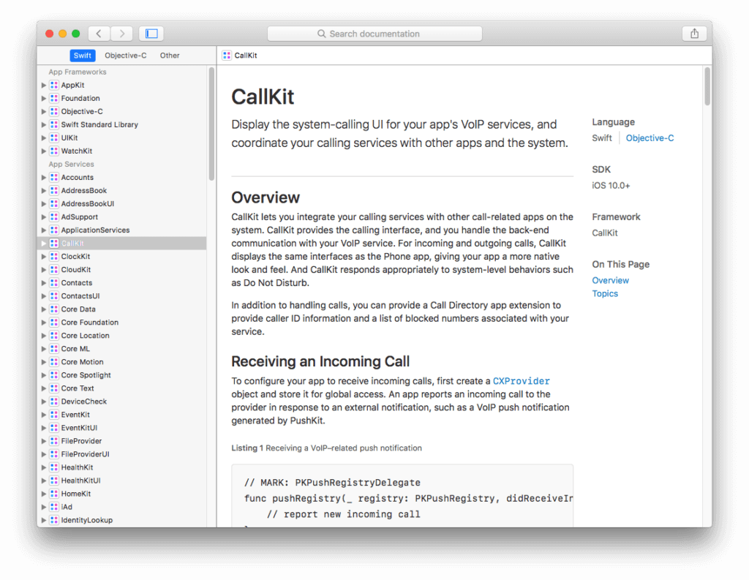Click the Core ML framework icon

(x=54, y=348)
